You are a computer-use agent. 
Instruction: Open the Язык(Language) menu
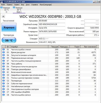(46, 5)
